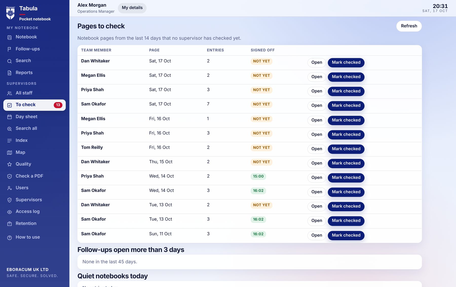Click the 20:31 clock display

pyautogui.click(x=440, y=6)
